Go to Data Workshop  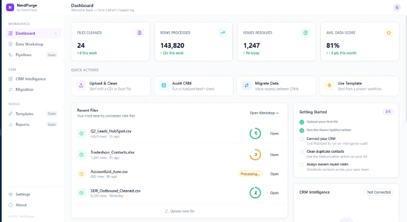(33, 44)
